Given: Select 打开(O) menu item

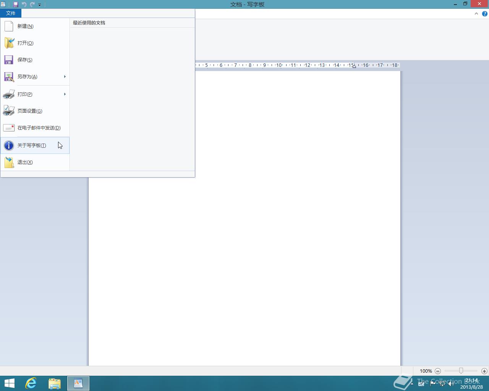Looking at the screenshot, I should 35,43.
